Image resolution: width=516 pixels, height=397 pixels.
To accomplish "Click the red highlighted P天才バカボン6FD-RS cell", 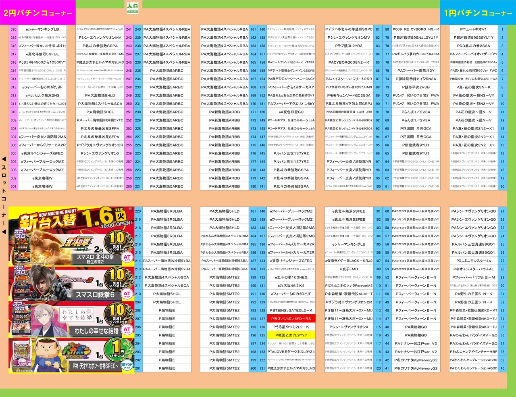I will coord(291,319).
